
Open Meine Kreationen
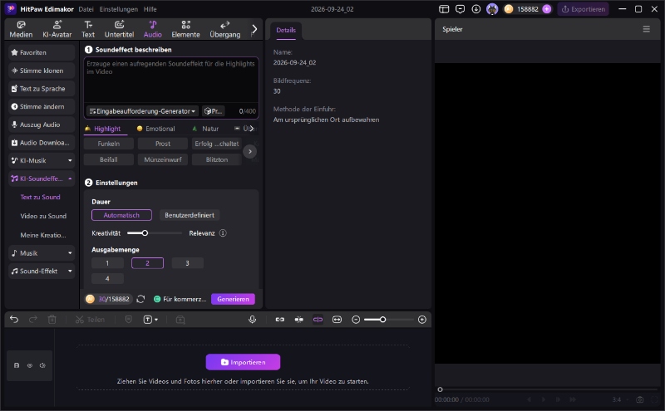(x=43, y=235)
